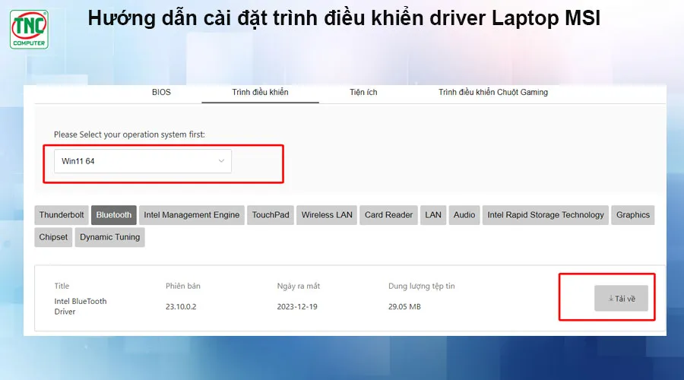Click the Title column header
This screenshot has width=684, height=380.
pos(62,287)
